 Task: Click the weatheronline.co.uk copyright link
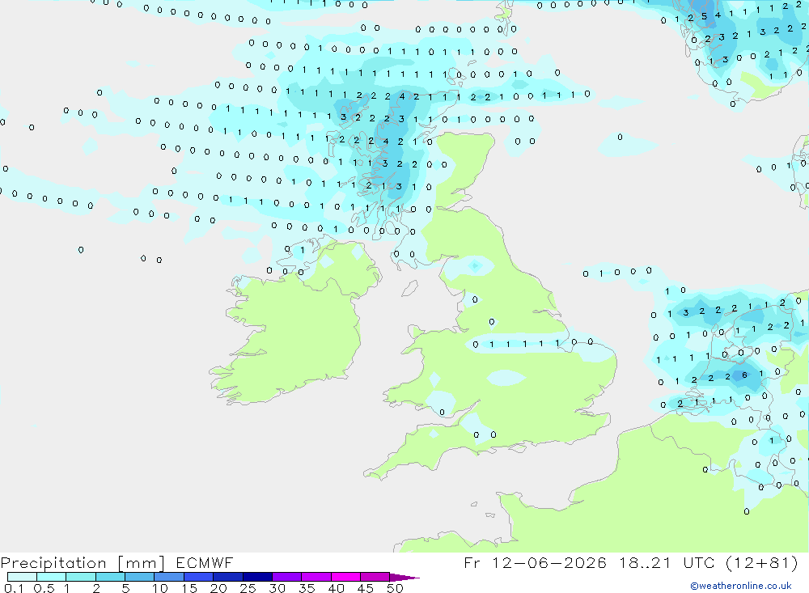pyautogui.click(x=741, y=586)
